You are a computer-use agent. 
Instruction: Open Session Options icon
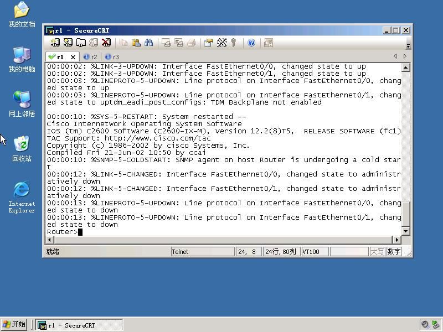pos(209,43)
